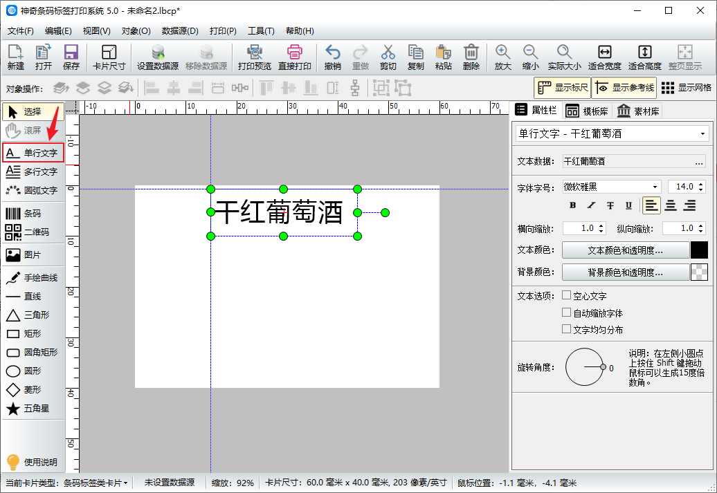Open the 条码标签类卡片 card type dropdown
The height and width of the screenshot is (493, 717).
[96, 483]
